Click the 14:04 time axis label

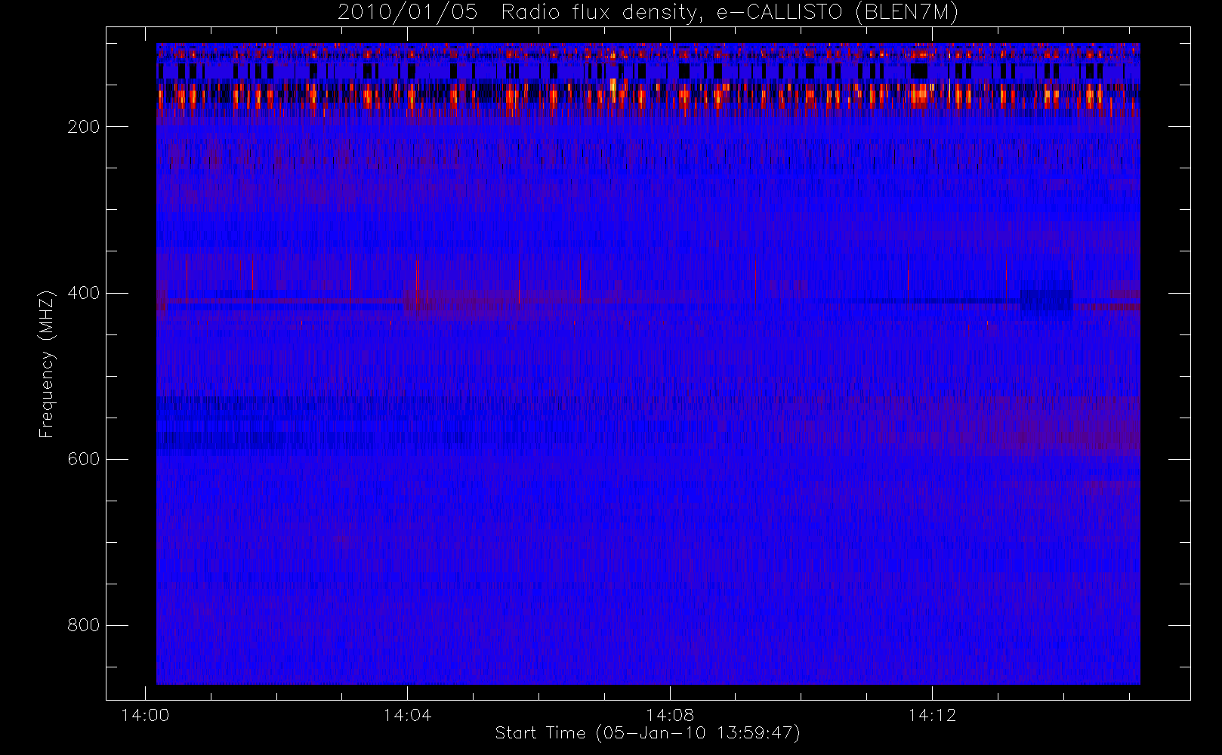[407, 715]
